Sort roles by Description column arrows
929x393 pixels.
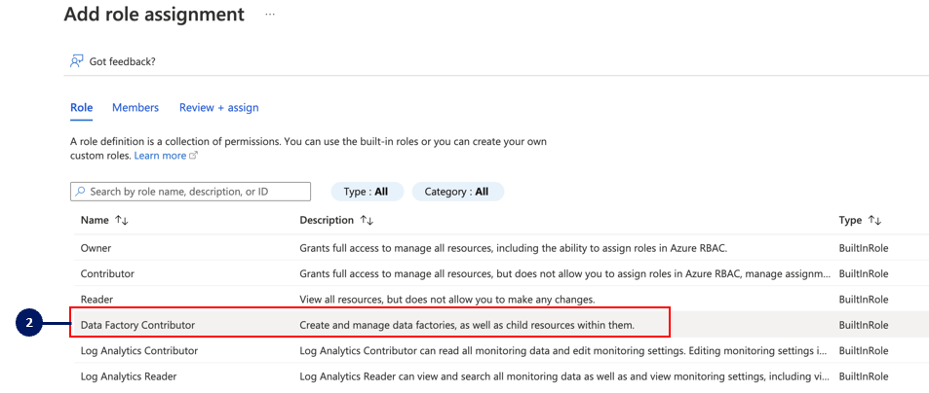[367, 221]
